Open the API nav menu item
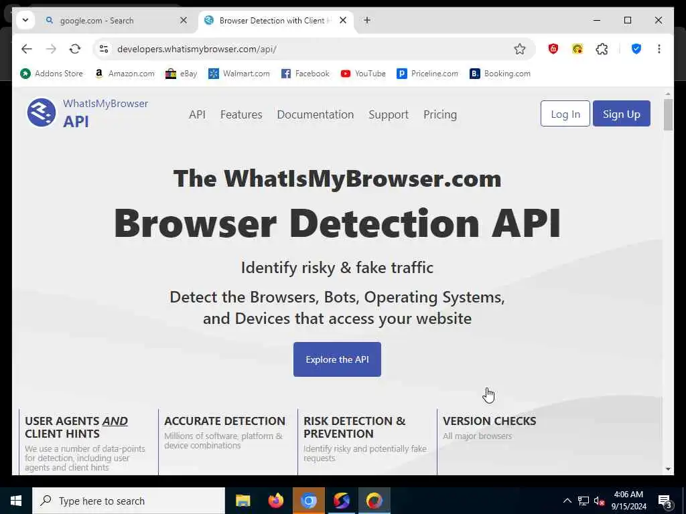686x514 pixels. tap(197, 114)
